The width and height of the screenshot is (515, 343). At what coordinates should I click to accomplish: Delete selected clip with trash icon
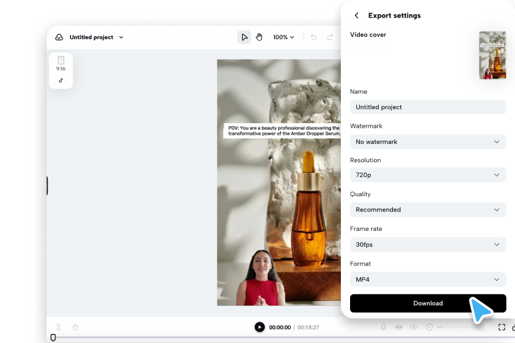tap(75, 327)
